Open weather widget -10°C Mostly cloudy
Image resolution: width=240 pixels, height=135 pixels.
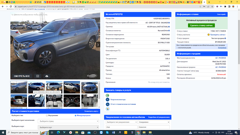199,132
